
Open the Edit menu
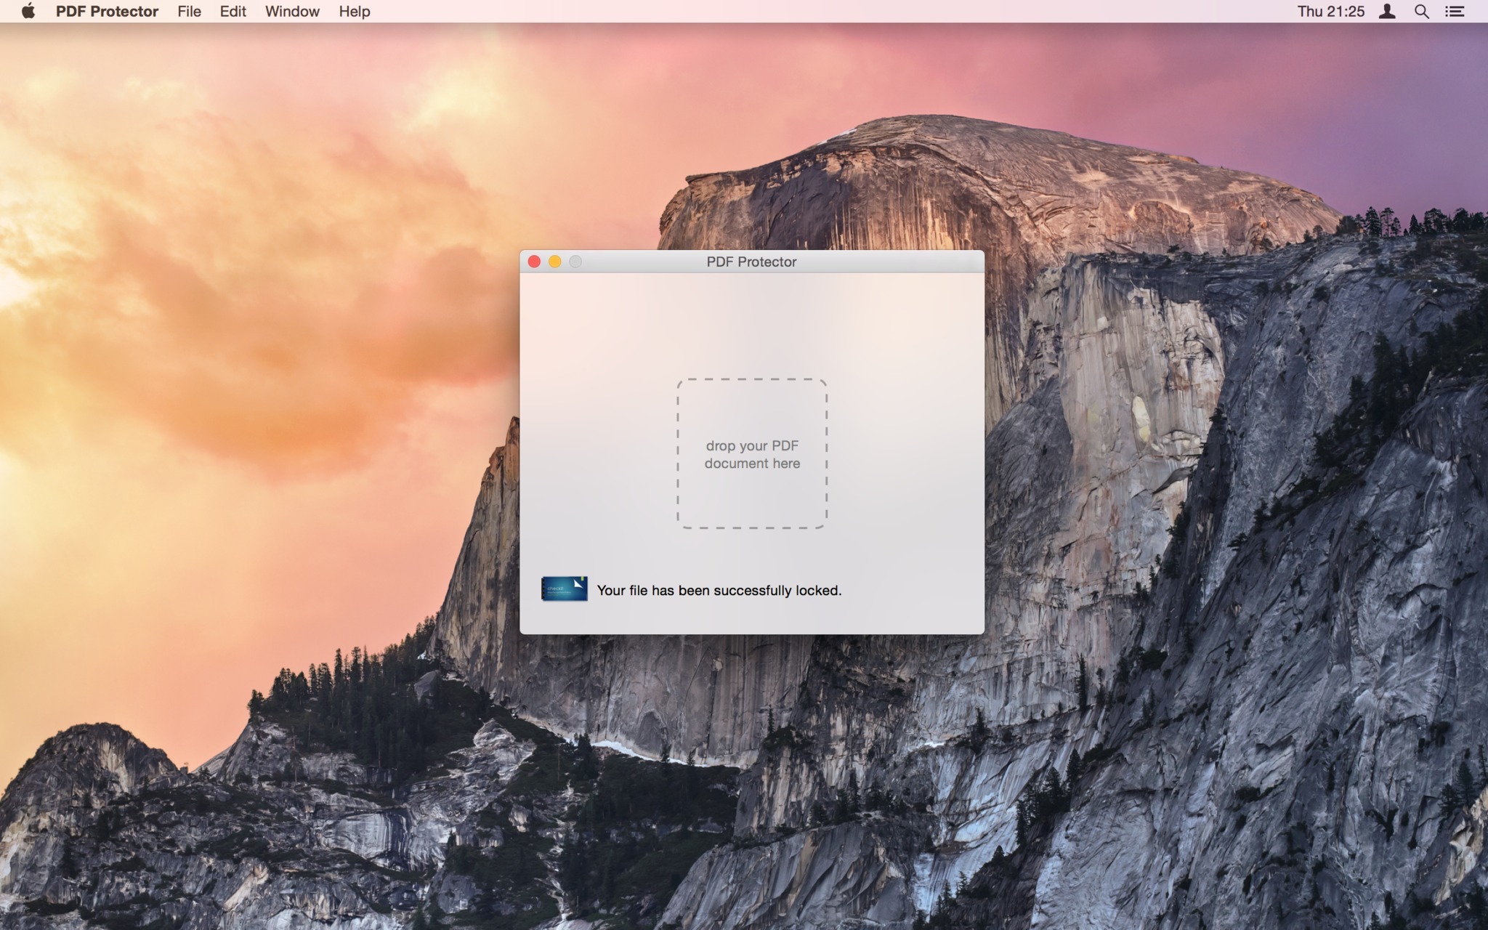[x=232, y=12]
